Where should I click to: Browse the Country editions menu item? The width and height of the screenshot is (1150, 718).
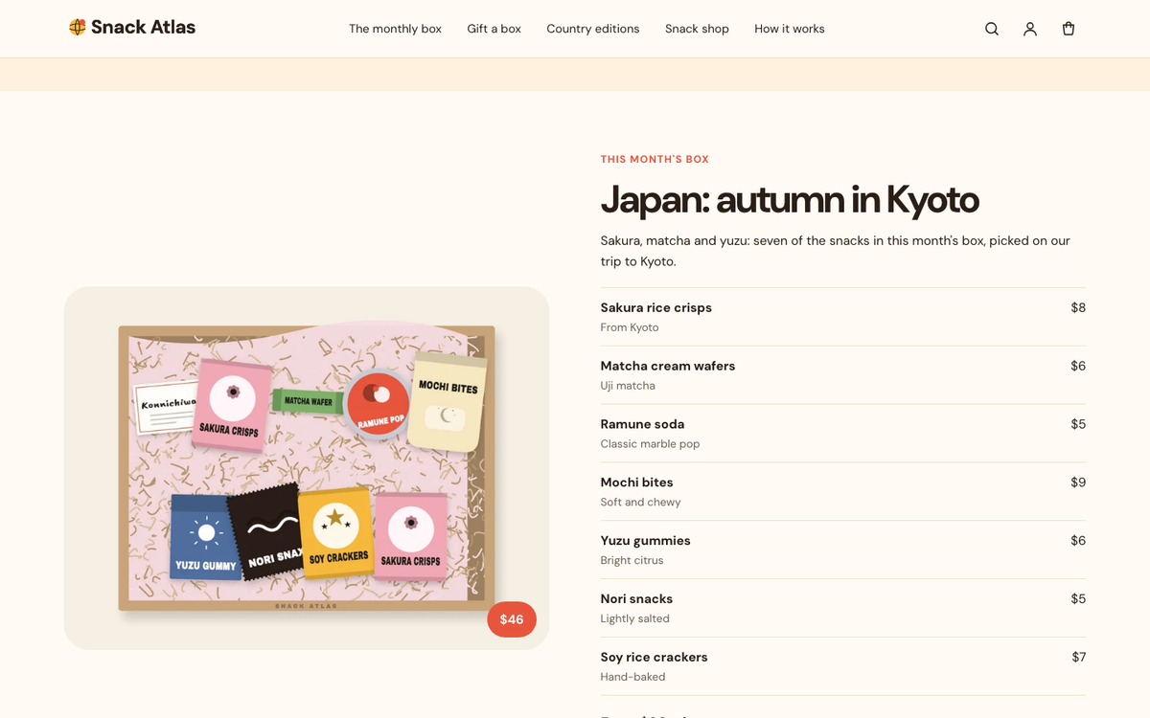coord(593,29)
